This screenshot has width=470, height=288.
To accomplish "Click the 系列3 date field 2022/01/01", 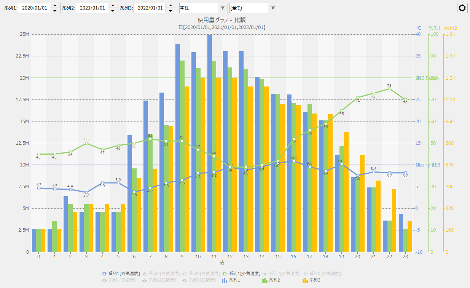I will (150, 8).
